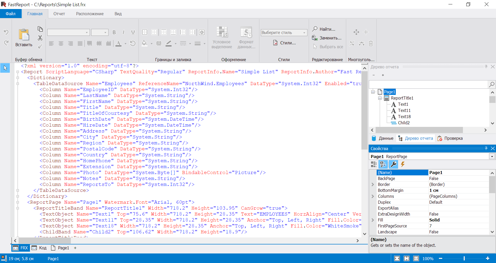Toggle the no borders icon

point(154,32)
